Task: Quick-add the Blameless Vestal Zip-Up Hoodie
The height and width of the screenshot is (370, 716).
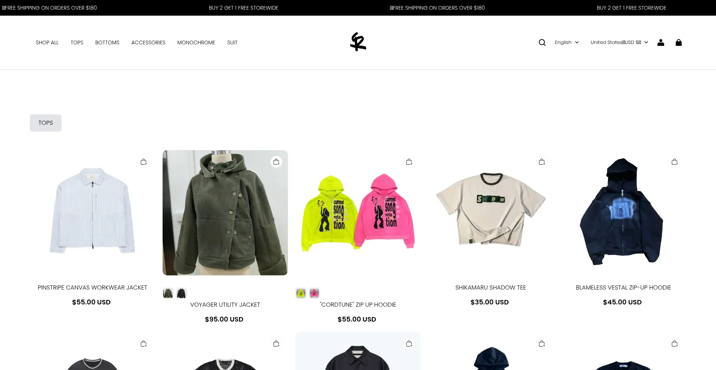Action: coord(675,162)
